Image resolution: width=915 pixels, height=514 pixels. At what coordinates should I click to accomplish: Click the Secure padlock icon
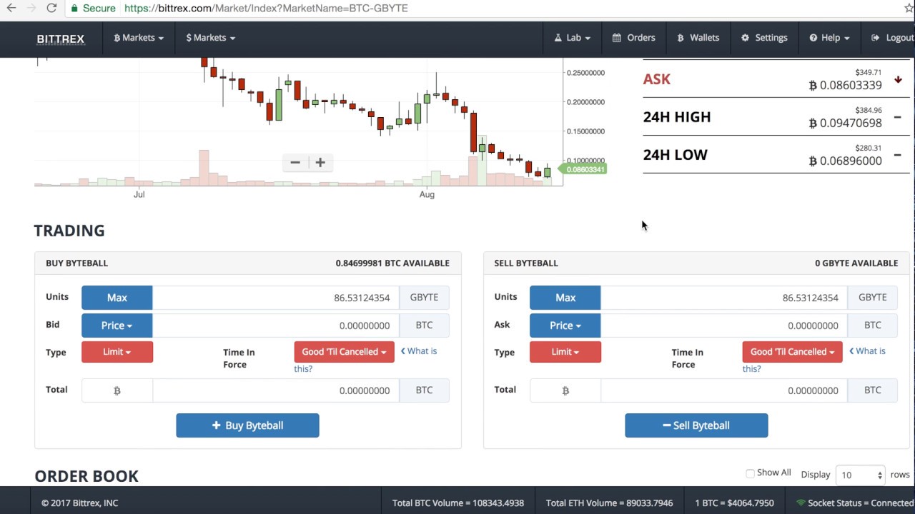74,8
